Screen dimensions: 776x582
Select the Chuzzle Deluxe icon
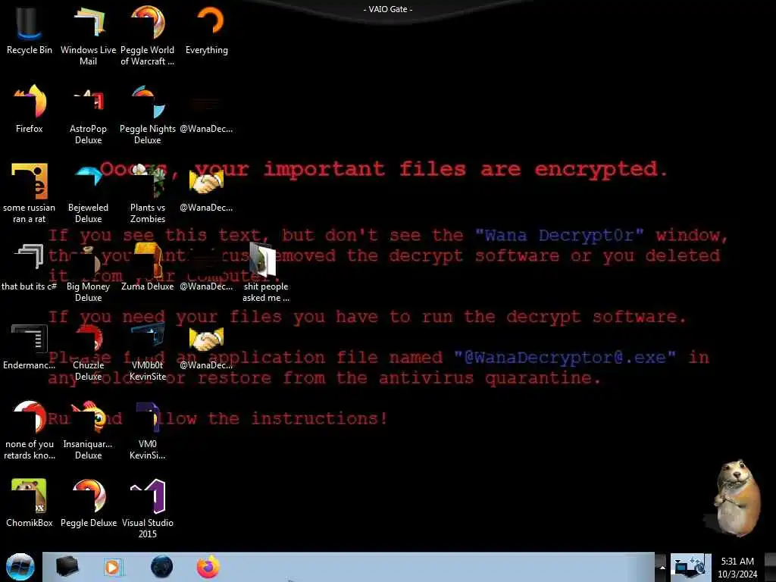pyautogui.click(x=88, y=352)
